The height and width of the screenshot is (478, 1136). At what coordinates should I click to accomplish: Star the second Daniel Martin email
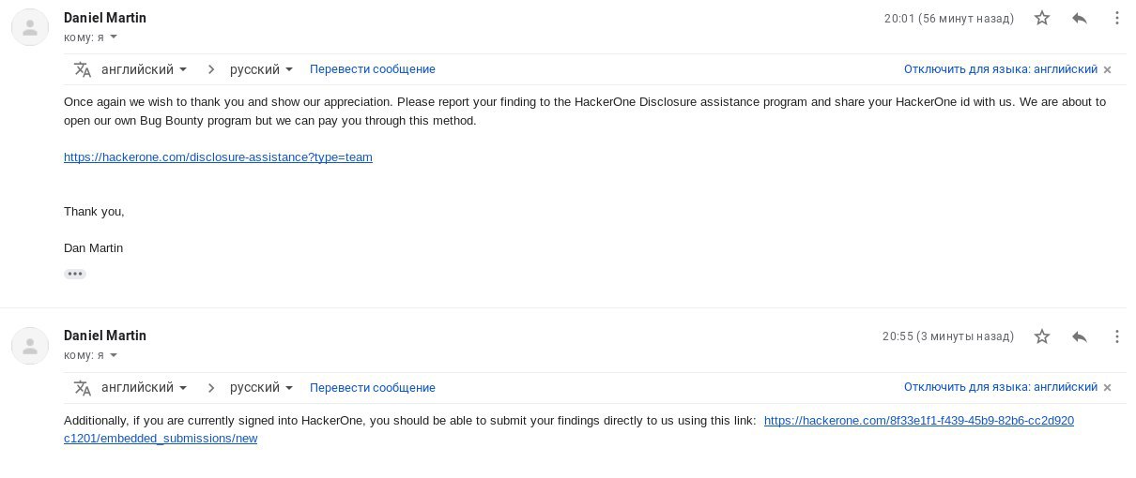point(1042,336)
